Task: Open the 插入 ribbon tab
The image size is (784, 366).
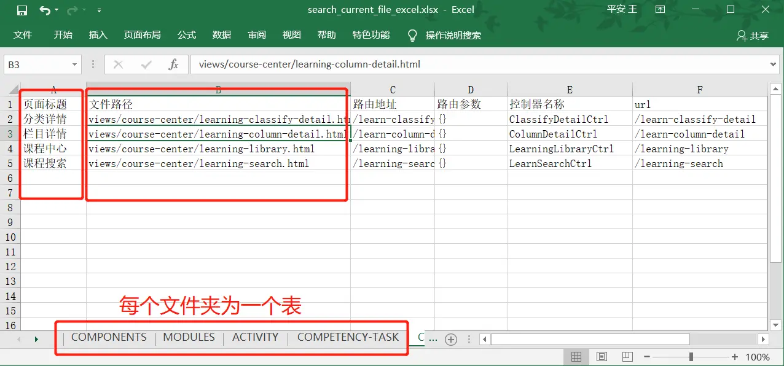Action: [98, 35]
